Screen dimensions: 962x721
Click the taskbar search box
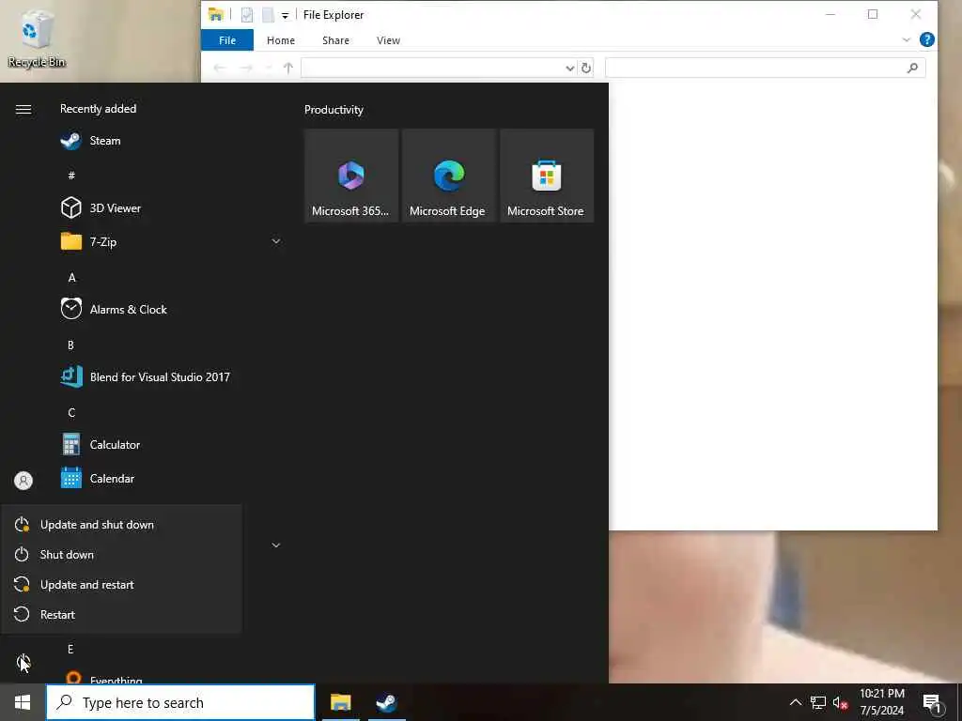click(x=180, y=702)
